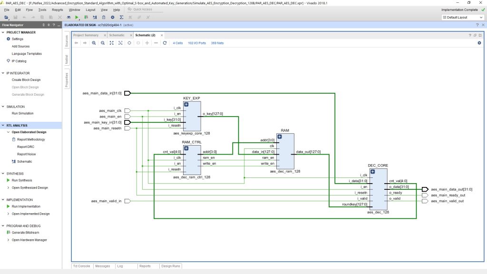Collapse the PROJECT MANAGER section

point(4,32)
